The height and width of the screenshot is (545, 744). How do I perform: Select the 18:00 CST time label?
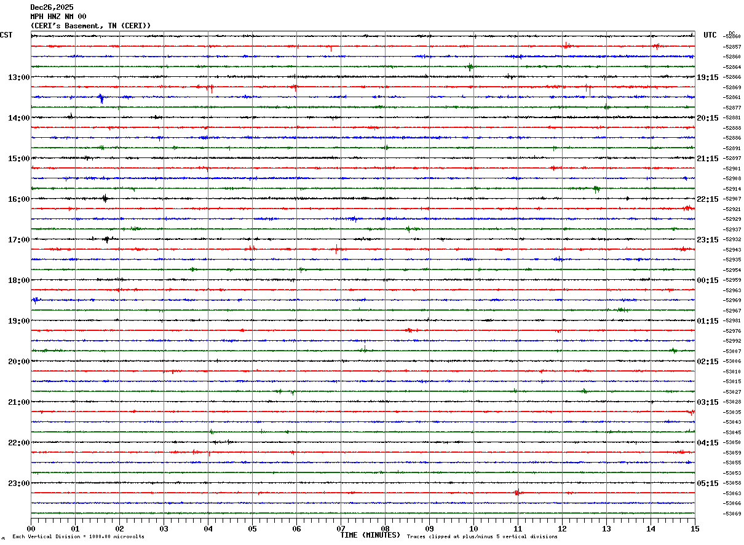[x=19, y=280]
